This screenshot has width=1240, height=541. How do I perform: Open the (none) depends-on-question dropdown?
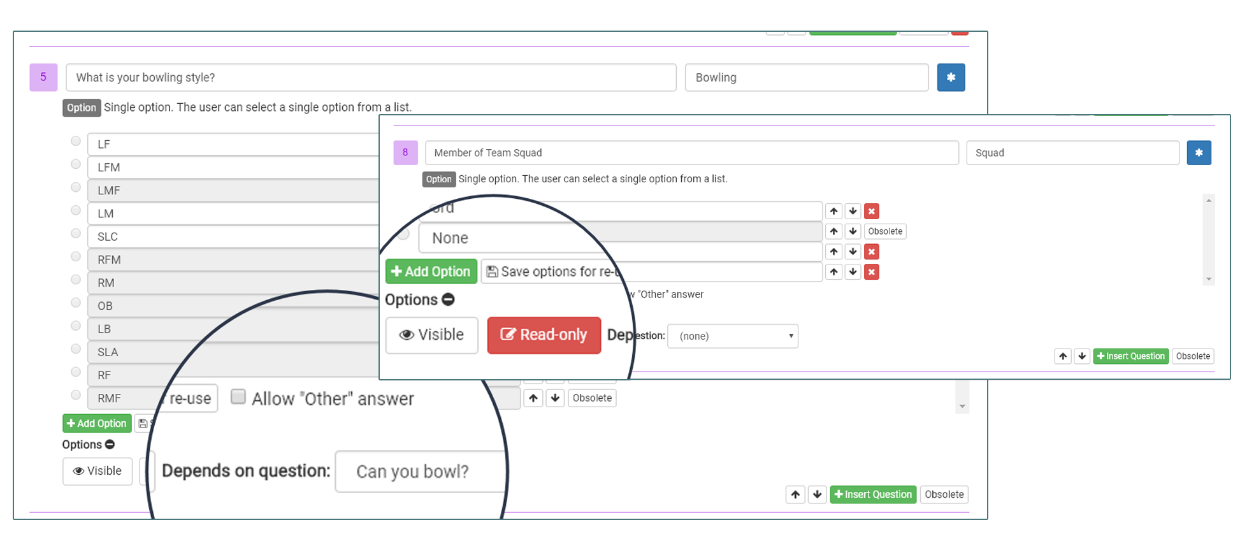pyautogui.click(x=732, y=336)
